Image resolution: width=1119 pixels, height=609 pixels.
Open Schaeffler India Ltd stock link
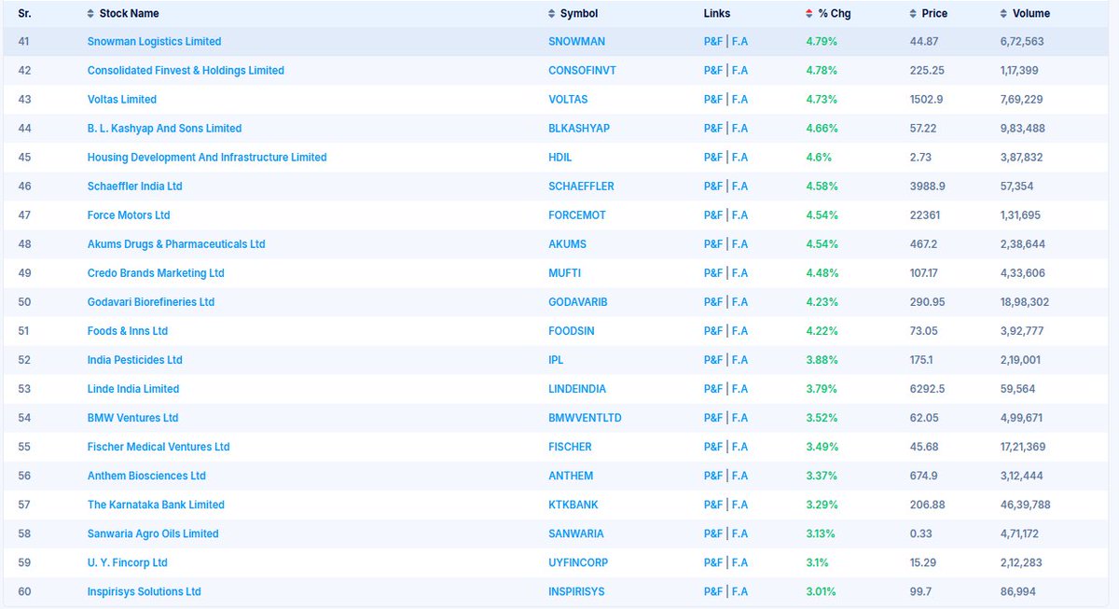point(134,186)
